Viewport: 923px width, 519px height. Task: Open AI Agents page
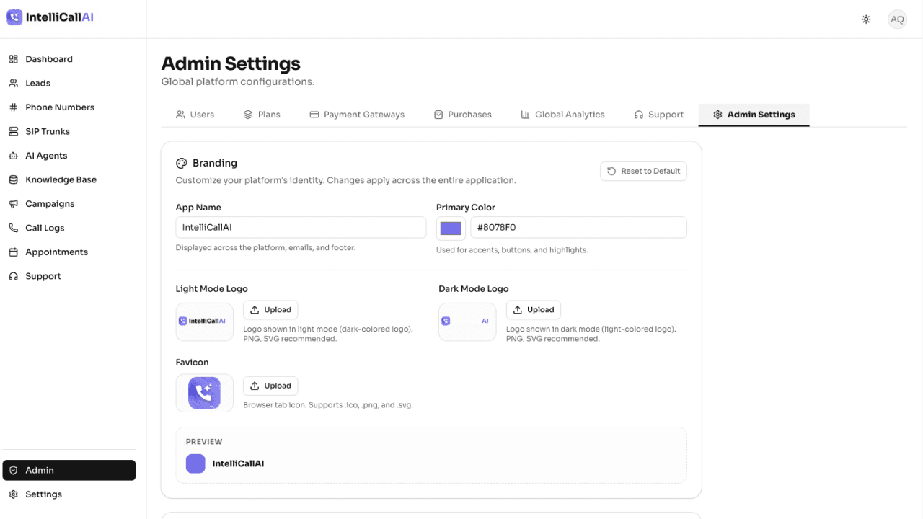tap(69, 156)
